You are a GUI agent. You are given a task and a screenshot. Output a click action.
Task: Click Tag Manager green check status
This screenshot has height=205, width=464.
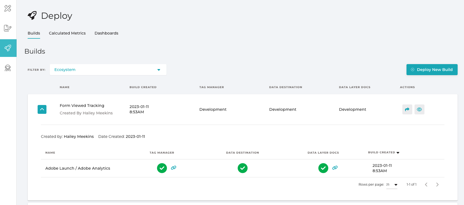tap(162, 168)
